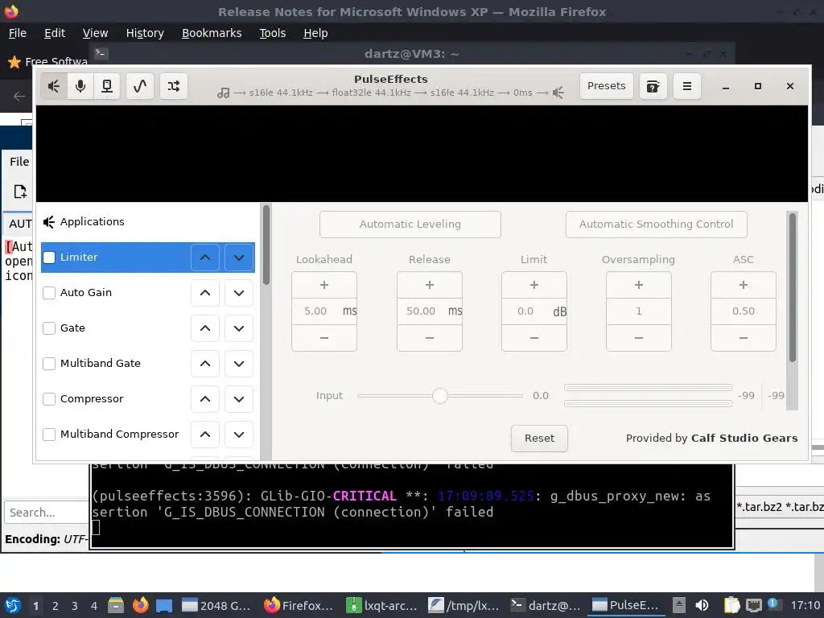
Task: Enable the Limiter checkbox
Action: click(49, 257)
